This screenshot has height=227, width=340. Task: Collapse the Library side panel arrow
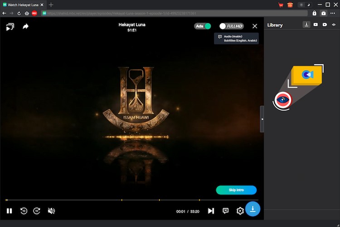(262, 119)
